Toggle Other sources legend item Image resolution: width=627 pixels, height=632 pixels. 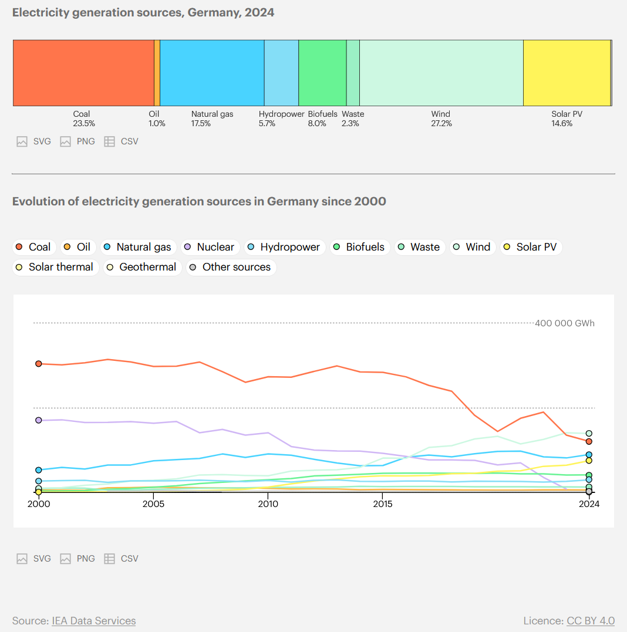(x=231, y=267)
